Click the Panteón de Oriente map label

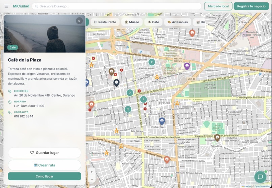210,86
